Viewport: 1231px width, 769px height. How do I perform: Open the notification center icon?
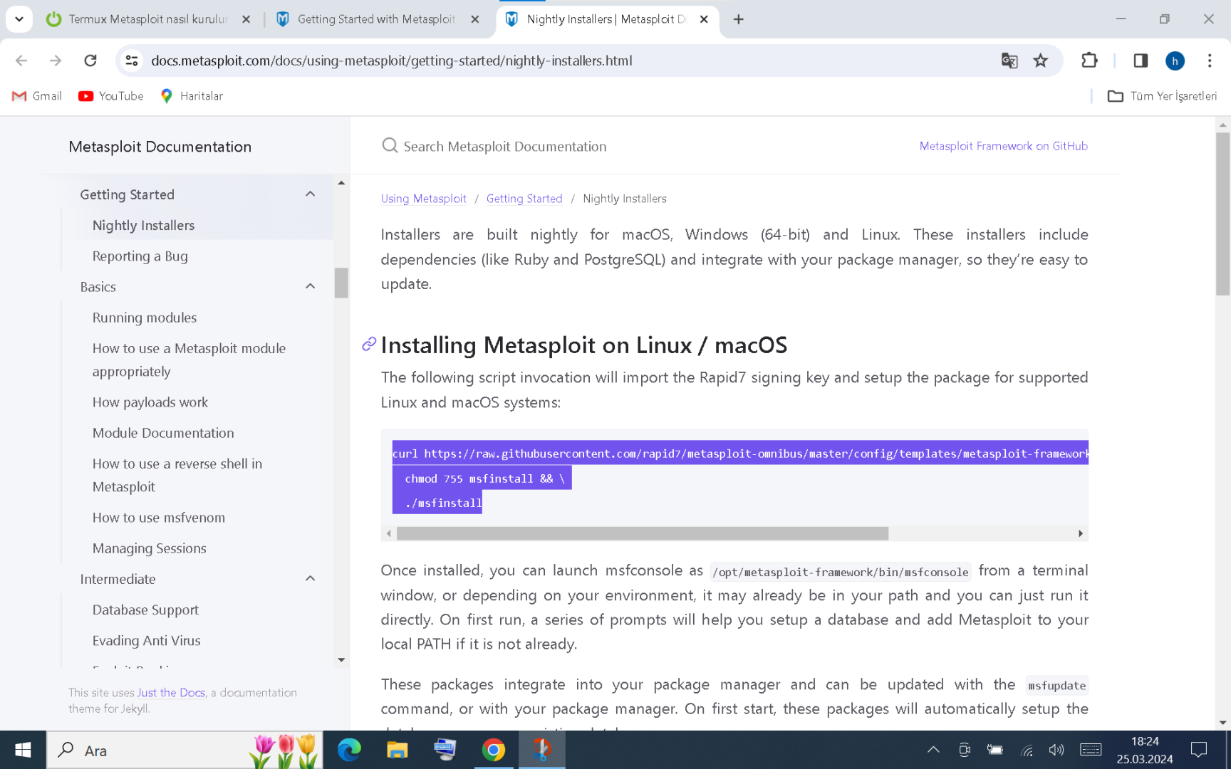click(x=1199, y=750)
